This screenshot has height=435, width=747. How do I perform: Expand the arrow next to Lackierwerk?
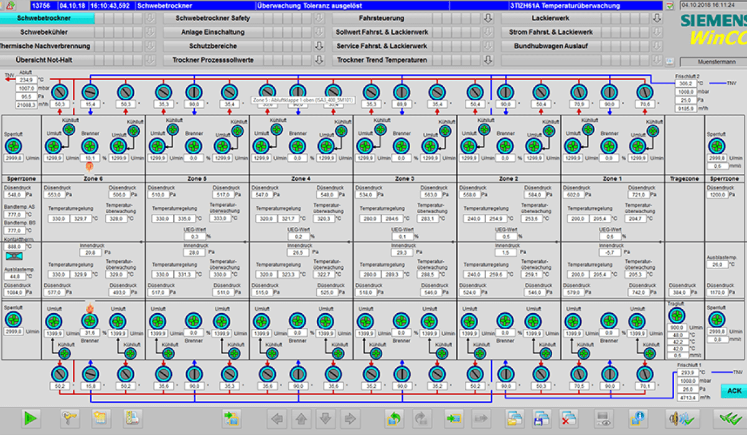[x=656, y=19]
